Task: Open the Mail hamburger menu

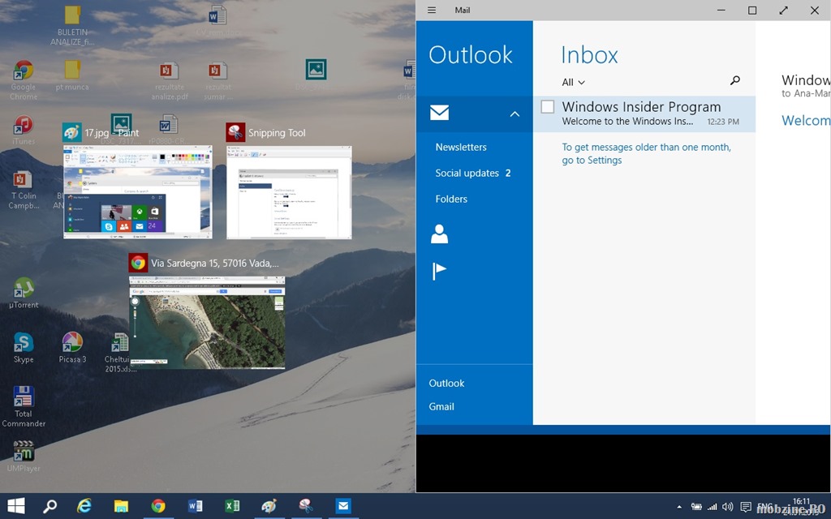Action: (x=432, y=10)
